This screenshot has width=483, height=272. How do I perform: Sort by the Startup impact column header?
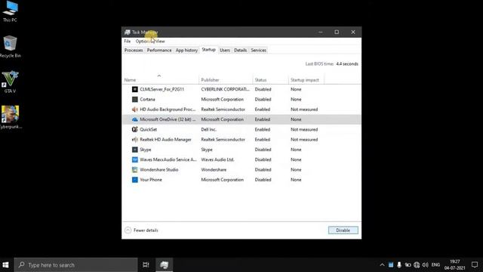tap(306, 80)
